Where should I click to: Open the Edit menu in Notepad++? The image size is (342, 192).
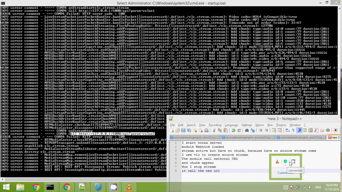(x=181, y=125)
